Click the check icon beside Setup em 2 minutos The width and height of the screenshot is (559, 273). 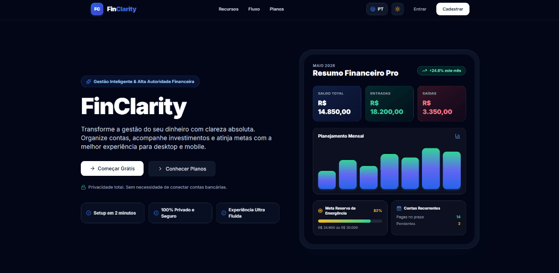pos(89,213)
